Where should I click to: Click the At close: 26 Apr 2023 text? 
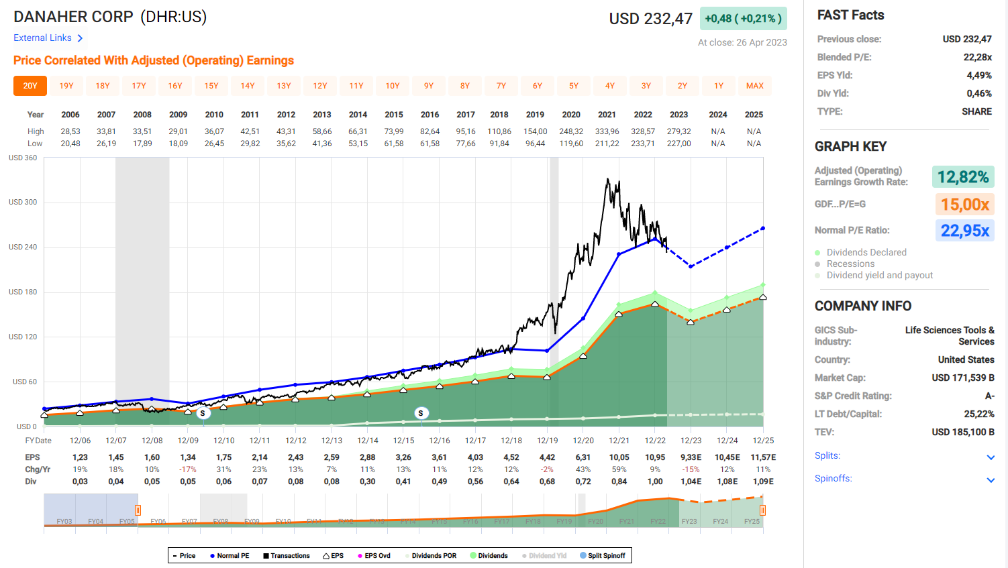(742, 42)
